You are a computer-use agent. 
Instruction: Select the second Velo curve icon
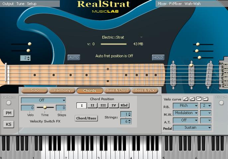(x=192, y=99)
